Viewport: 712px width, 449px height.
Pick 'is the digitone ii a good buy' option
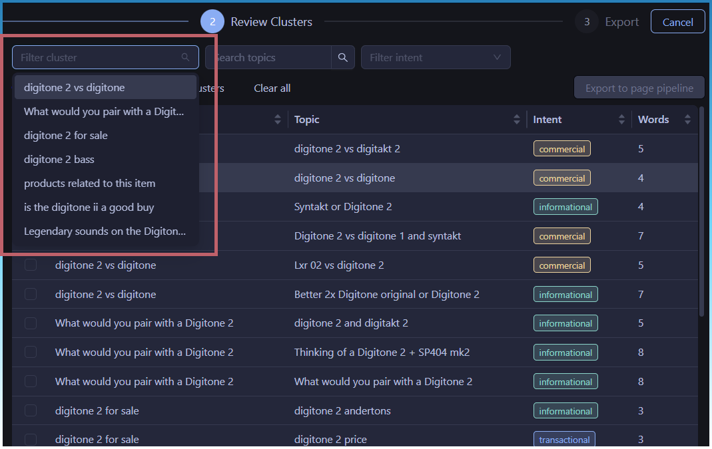(89, 208)
